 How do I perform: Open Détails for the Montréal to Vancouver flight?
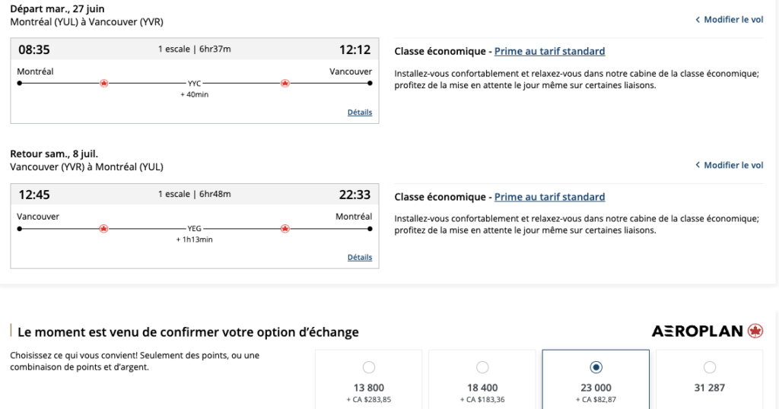click(360, 113)
